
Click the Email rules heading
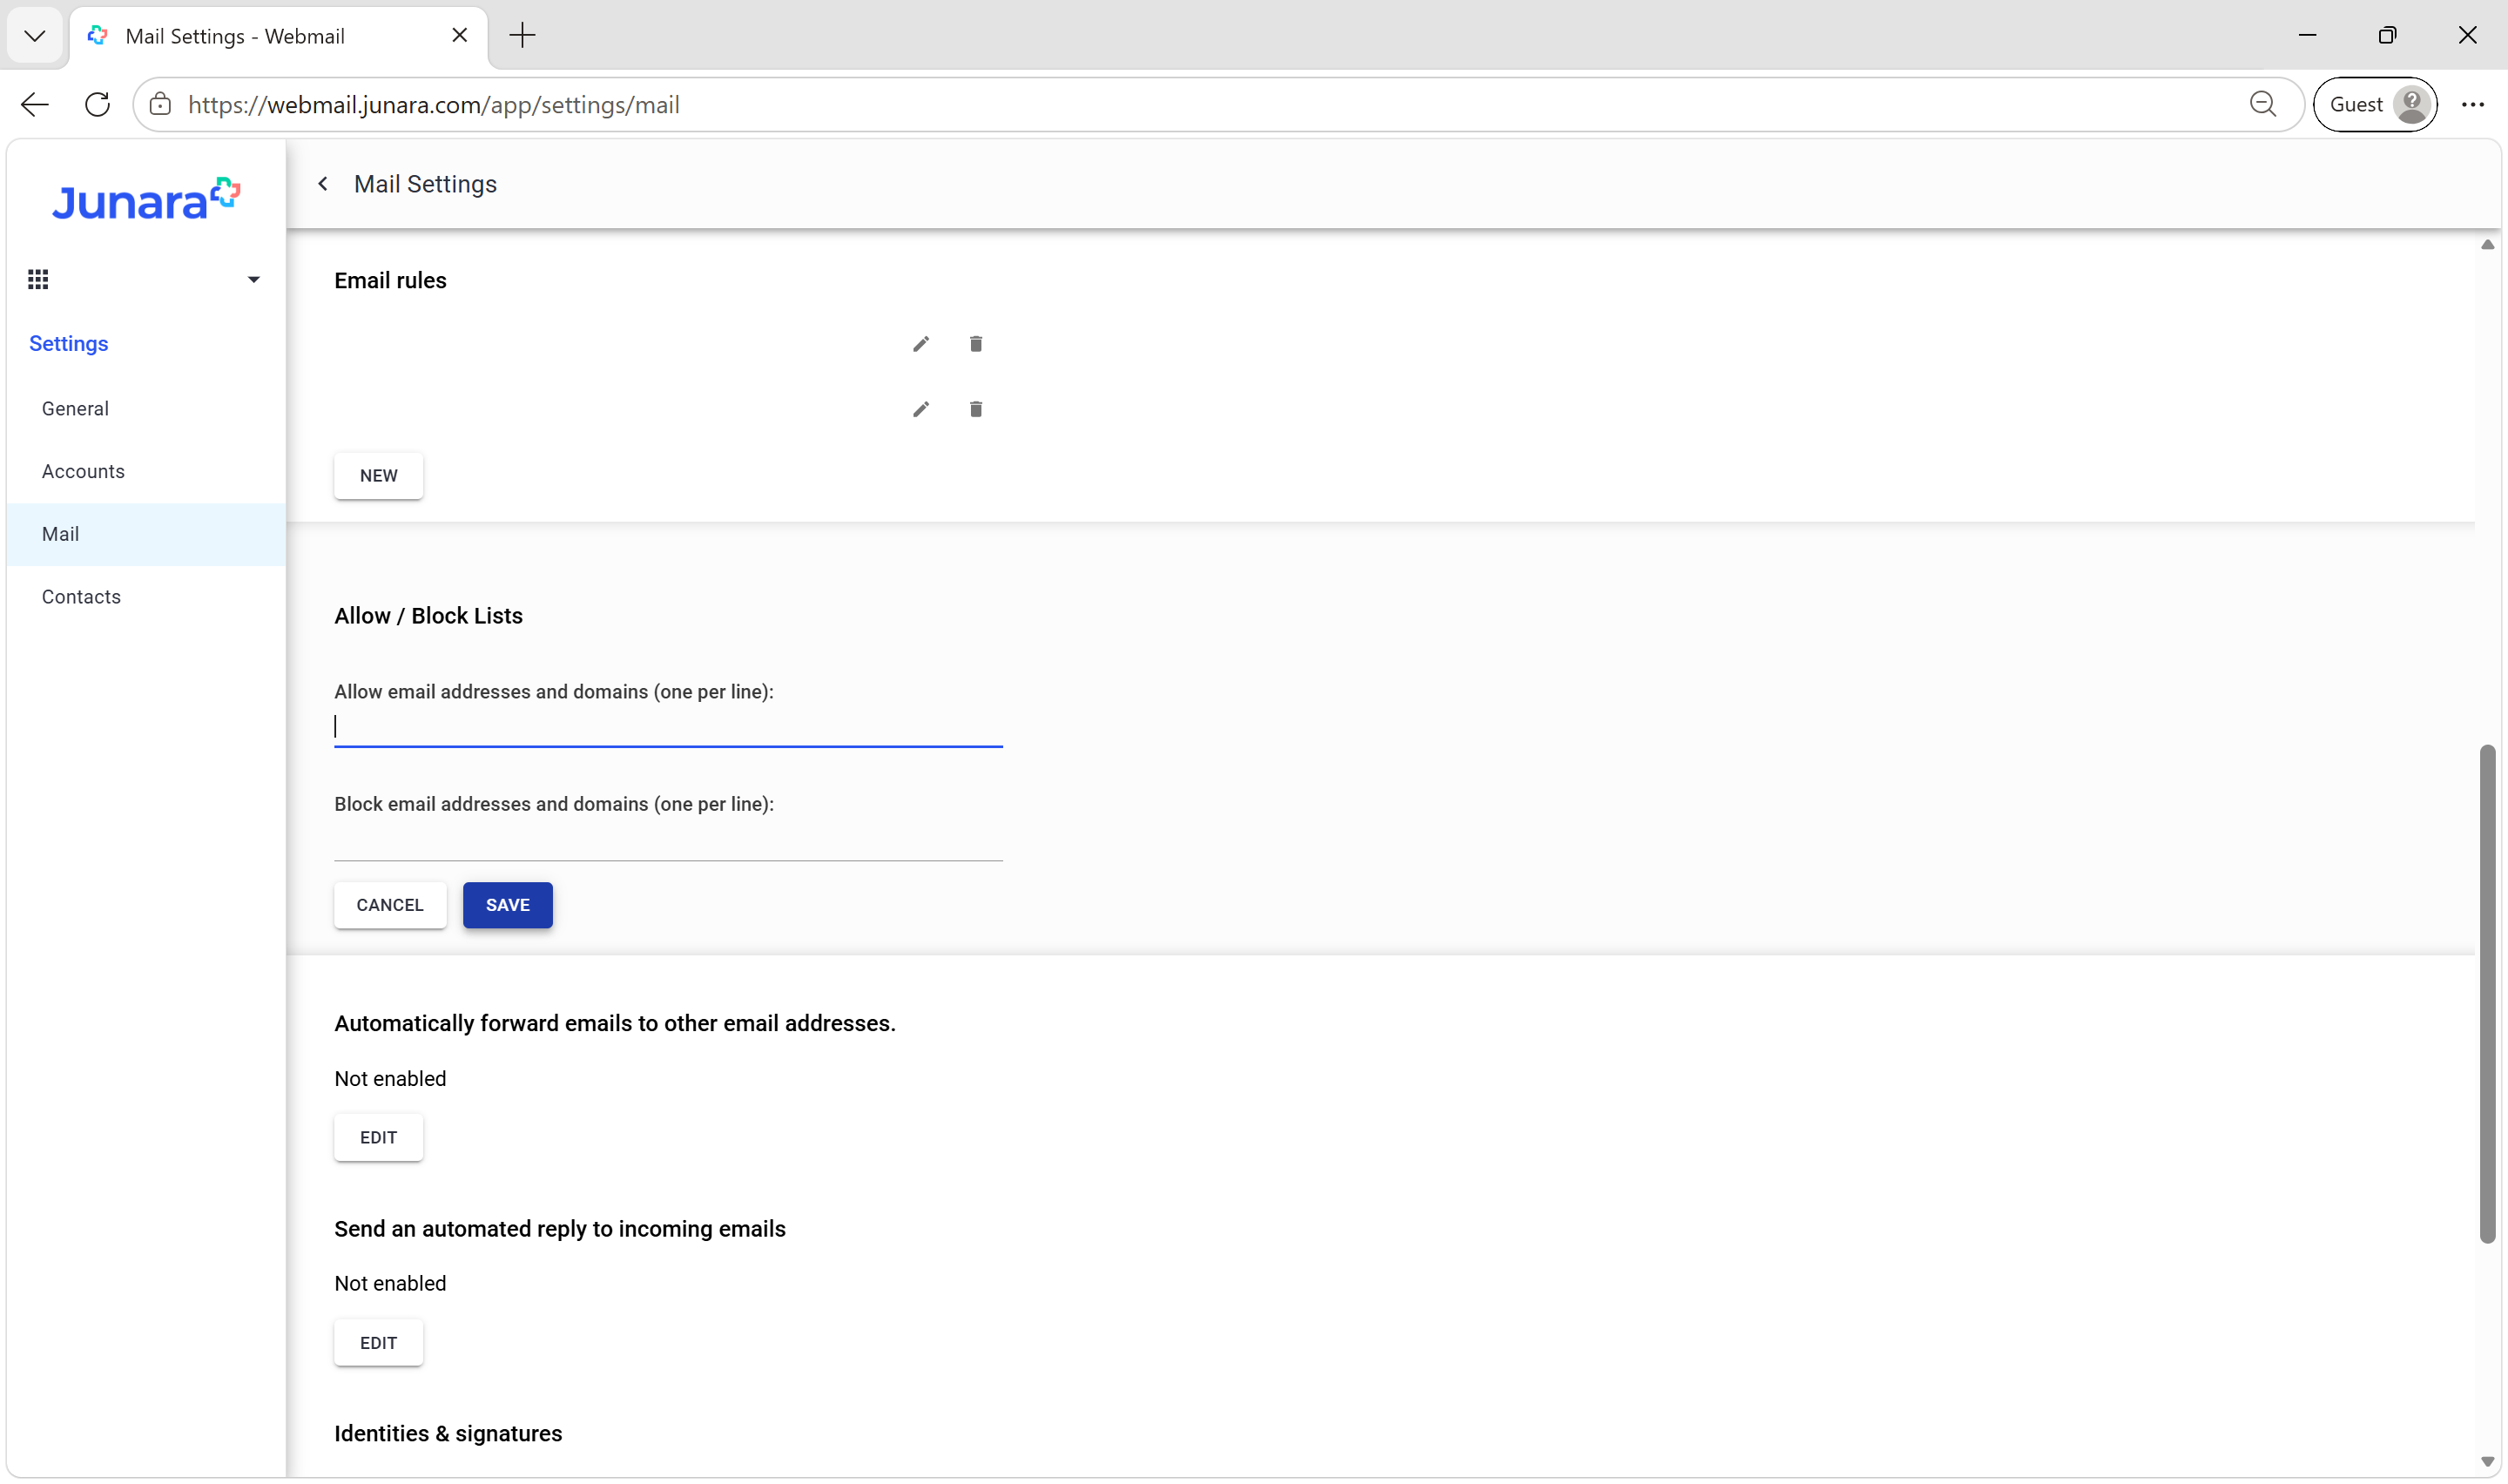pyautogui.click(x=391, y=281)
